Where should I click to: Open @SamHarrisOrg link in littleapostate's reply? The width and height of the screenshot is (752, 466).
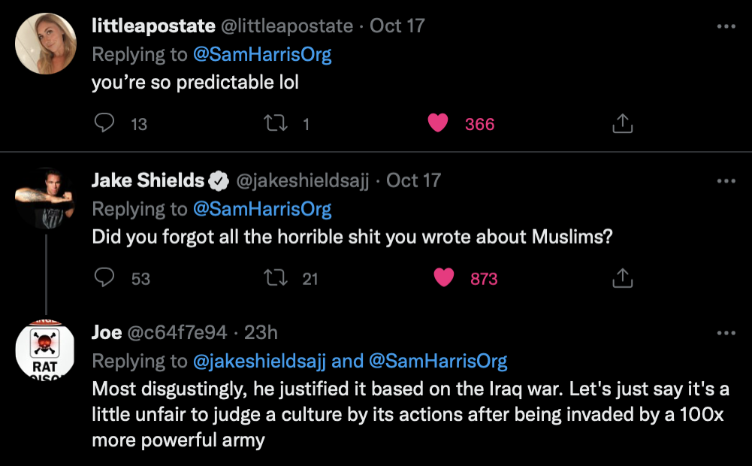(x=261, y=55)
